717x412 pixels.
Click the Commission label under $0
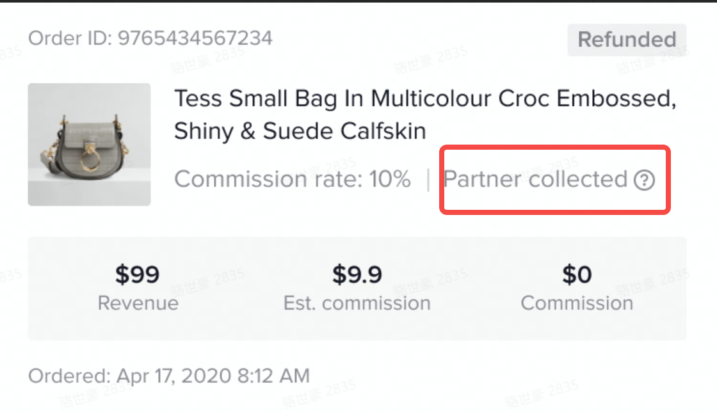pyautogui.click(x=577, y=303)
